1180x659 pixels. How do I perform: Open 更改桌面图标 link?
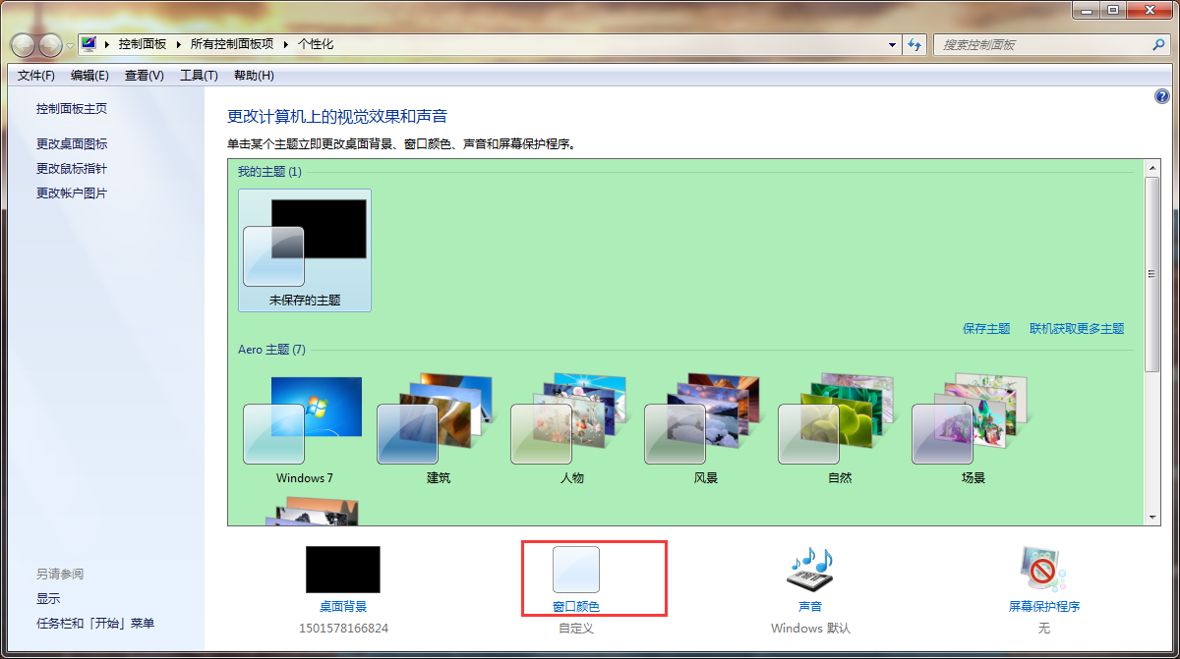click(x=72, y=143)
